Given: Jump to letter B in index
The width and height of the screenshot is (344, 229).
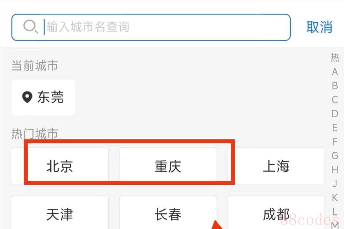Looking at the screenshot, I should [335, 86].
